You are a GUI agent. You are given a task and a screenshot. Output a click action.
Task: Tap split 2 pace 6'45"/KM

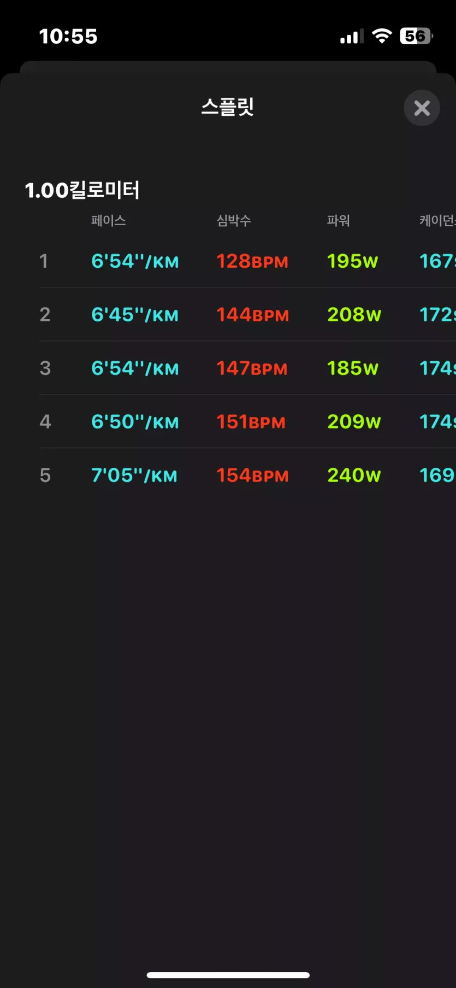[135, 315]
